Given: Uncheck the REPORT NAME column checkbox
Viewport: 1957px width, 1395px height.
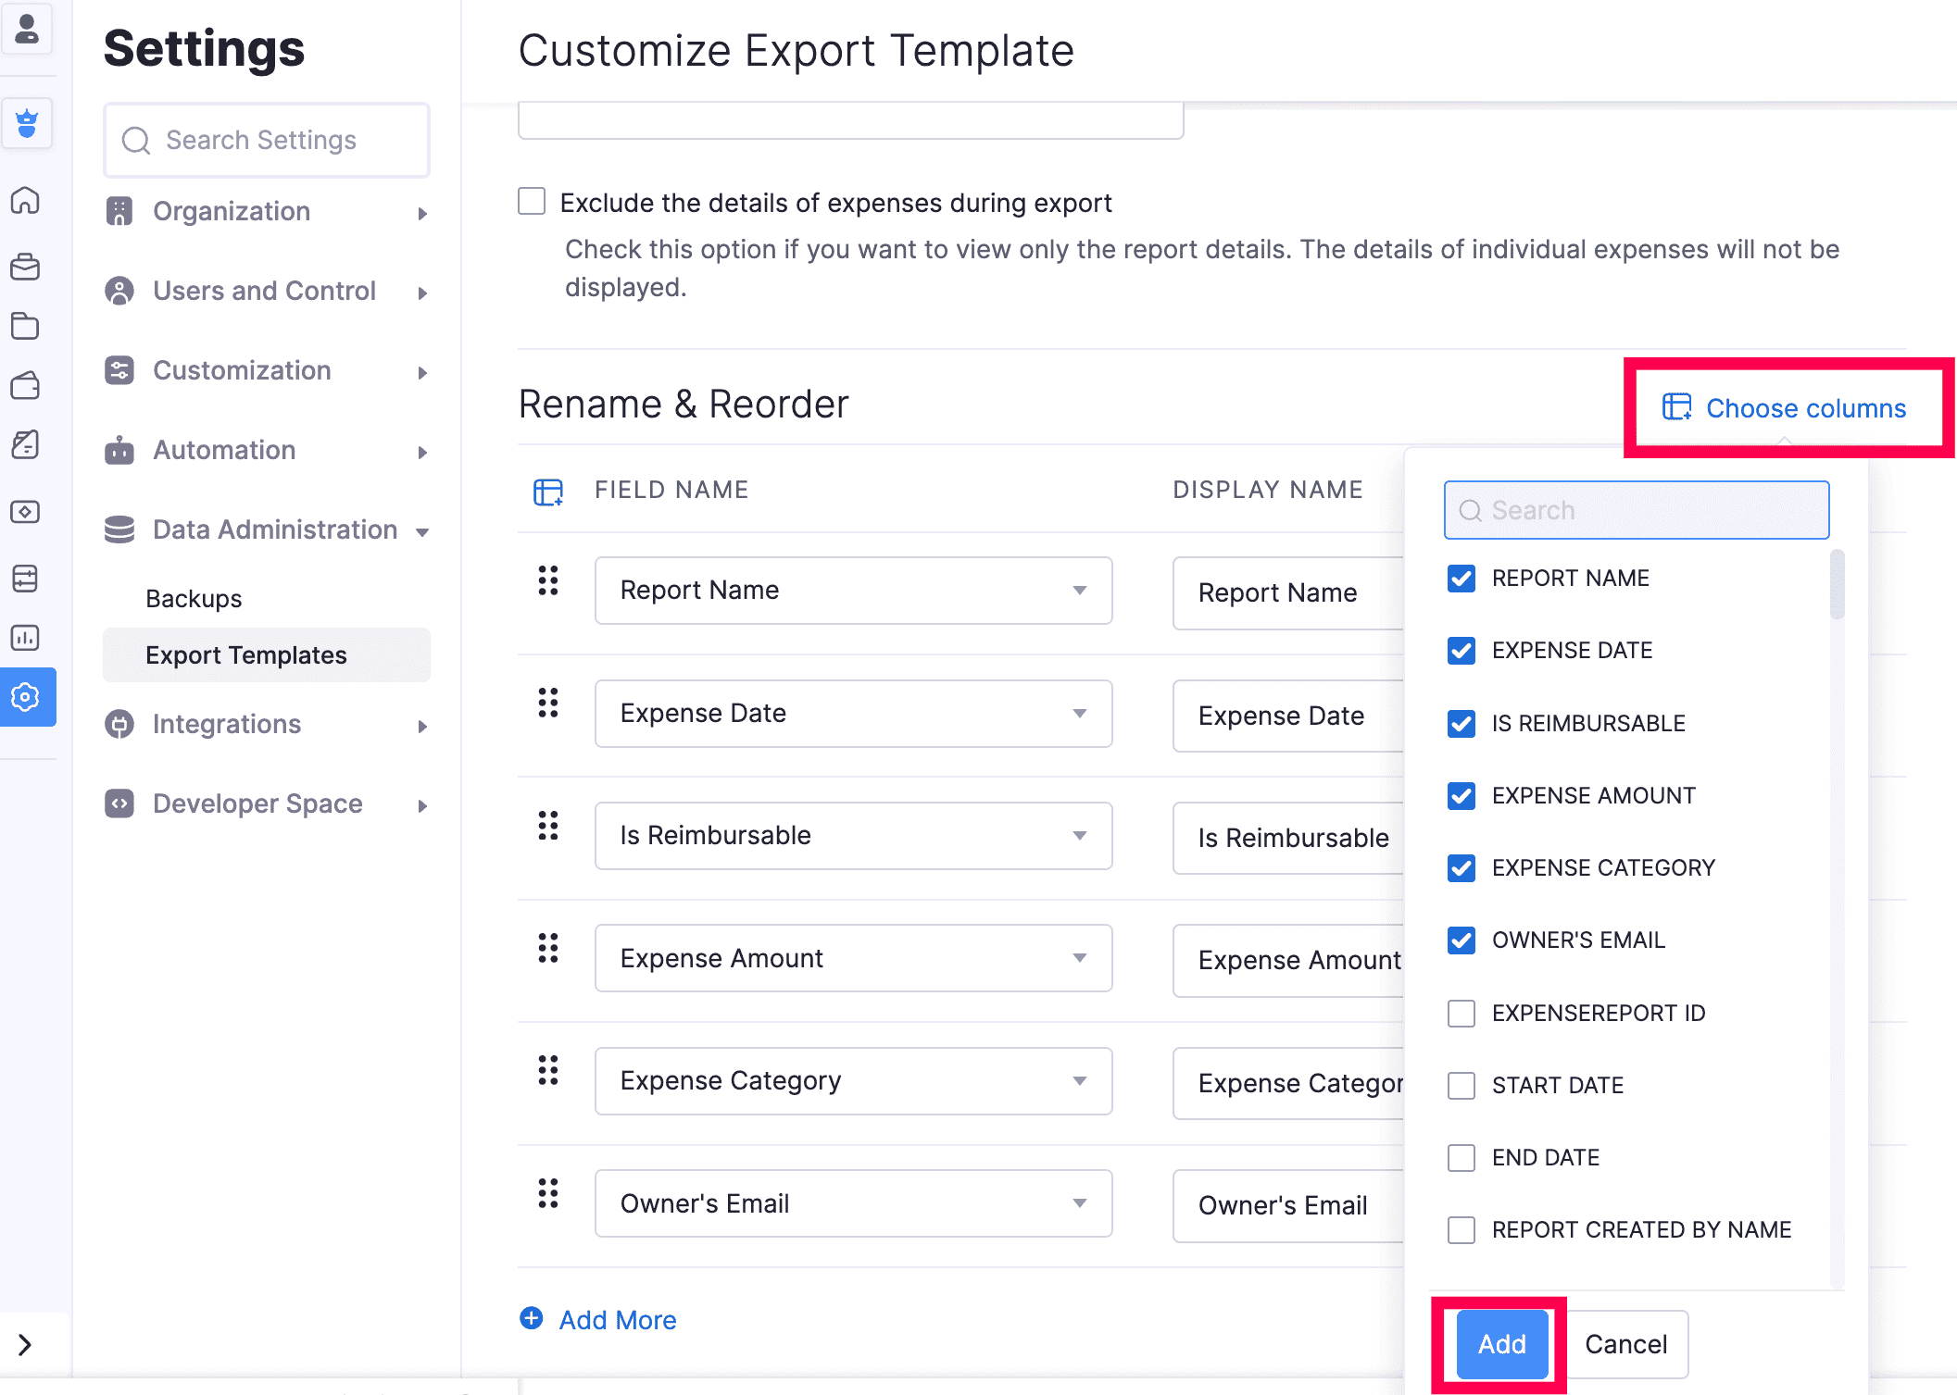Looking at the screenshot, I should pyautogui.click(x=1461, y=578).
